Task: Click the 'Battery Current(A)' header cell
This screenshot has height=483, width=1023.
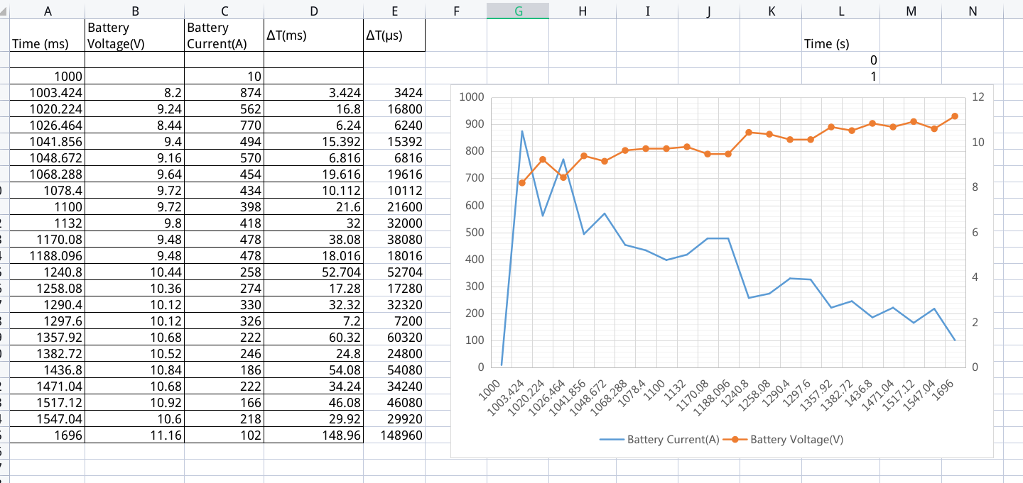Action: click(x=224, y=35)
